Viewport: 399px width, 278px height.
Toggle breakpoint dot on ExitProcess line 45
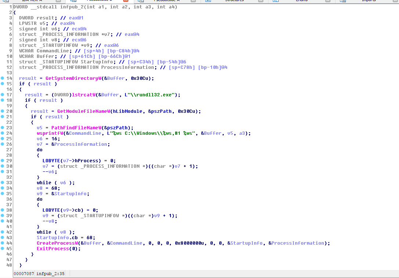[x=3, y=249]
